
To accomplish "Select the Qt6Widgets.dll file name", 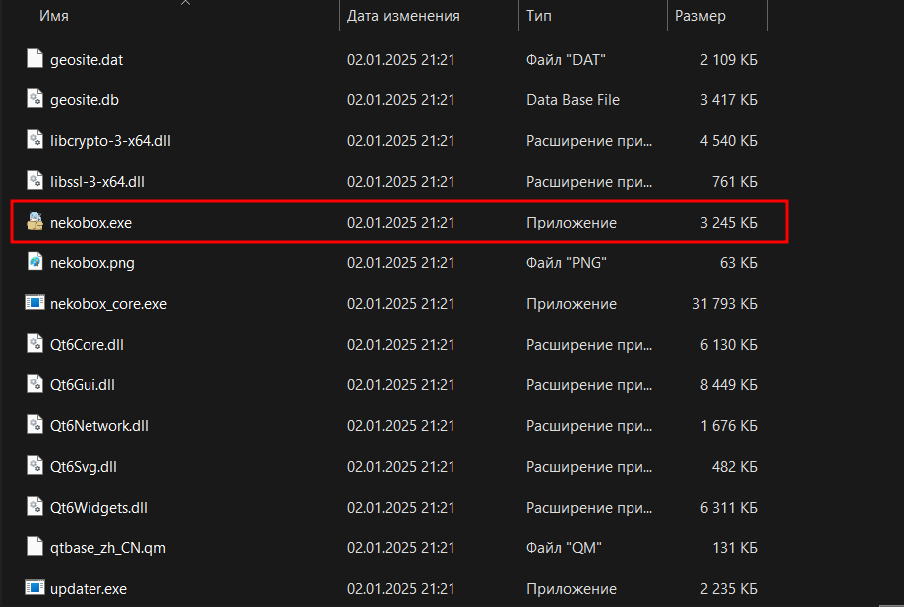I will tap(98, 508).
